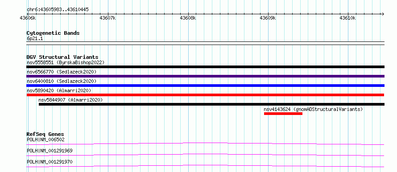The image size is (397, 172).
Task: Open the POLH|NM_001291970 transcript label
Action: pyautogui.click(x=50, y=162)
